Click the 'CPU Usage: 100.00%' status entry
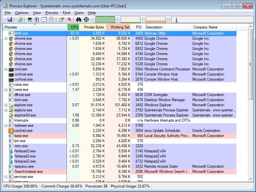256x192 pixels. click(x=20, y=186)
